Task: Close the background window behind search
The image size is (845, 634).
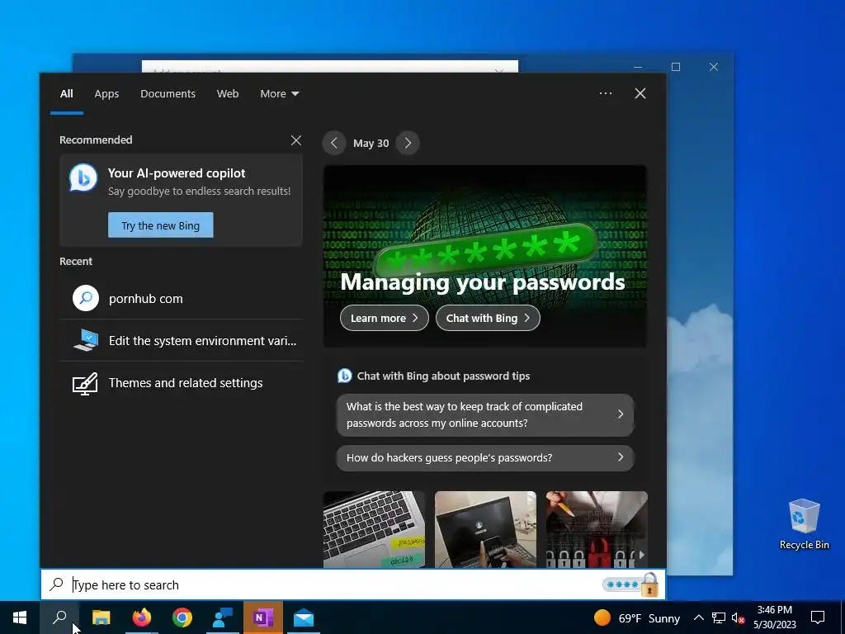Action: click(714, 67)
